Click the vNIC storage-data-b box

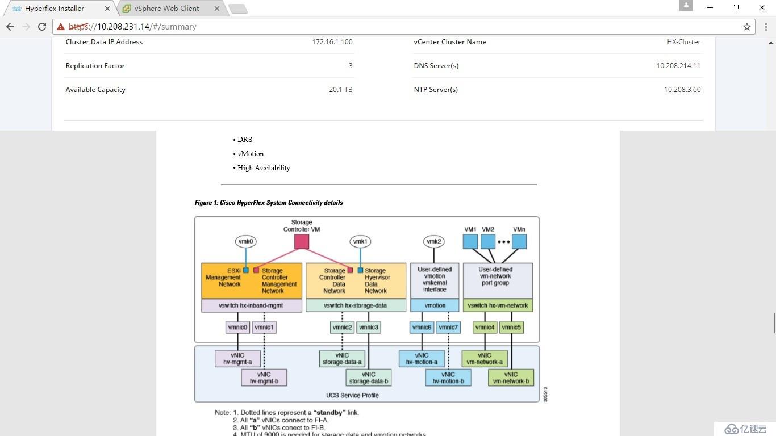(369, 378)
